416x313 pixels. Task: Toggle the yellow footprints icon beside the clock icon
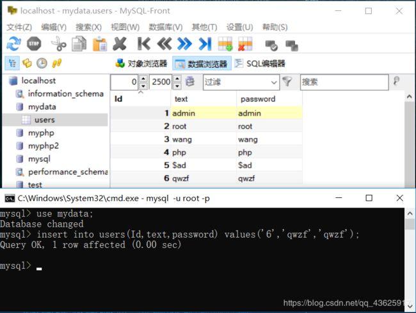[56, 63]
